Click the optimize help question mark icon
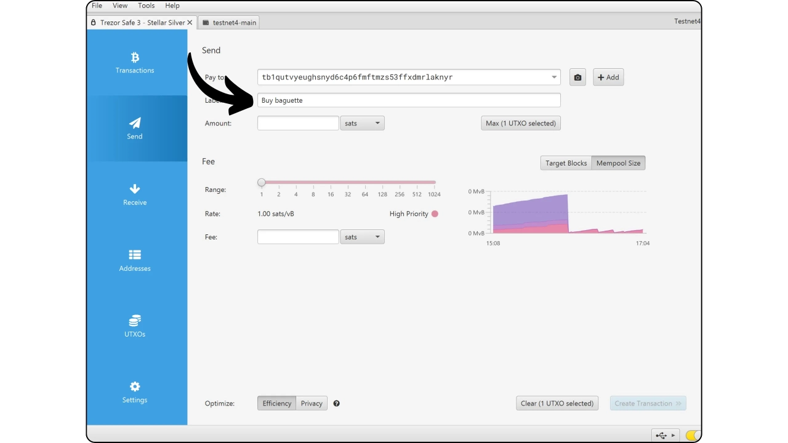Screen dimensions: 788x443 pyautogui.click(x=336, y=404)
